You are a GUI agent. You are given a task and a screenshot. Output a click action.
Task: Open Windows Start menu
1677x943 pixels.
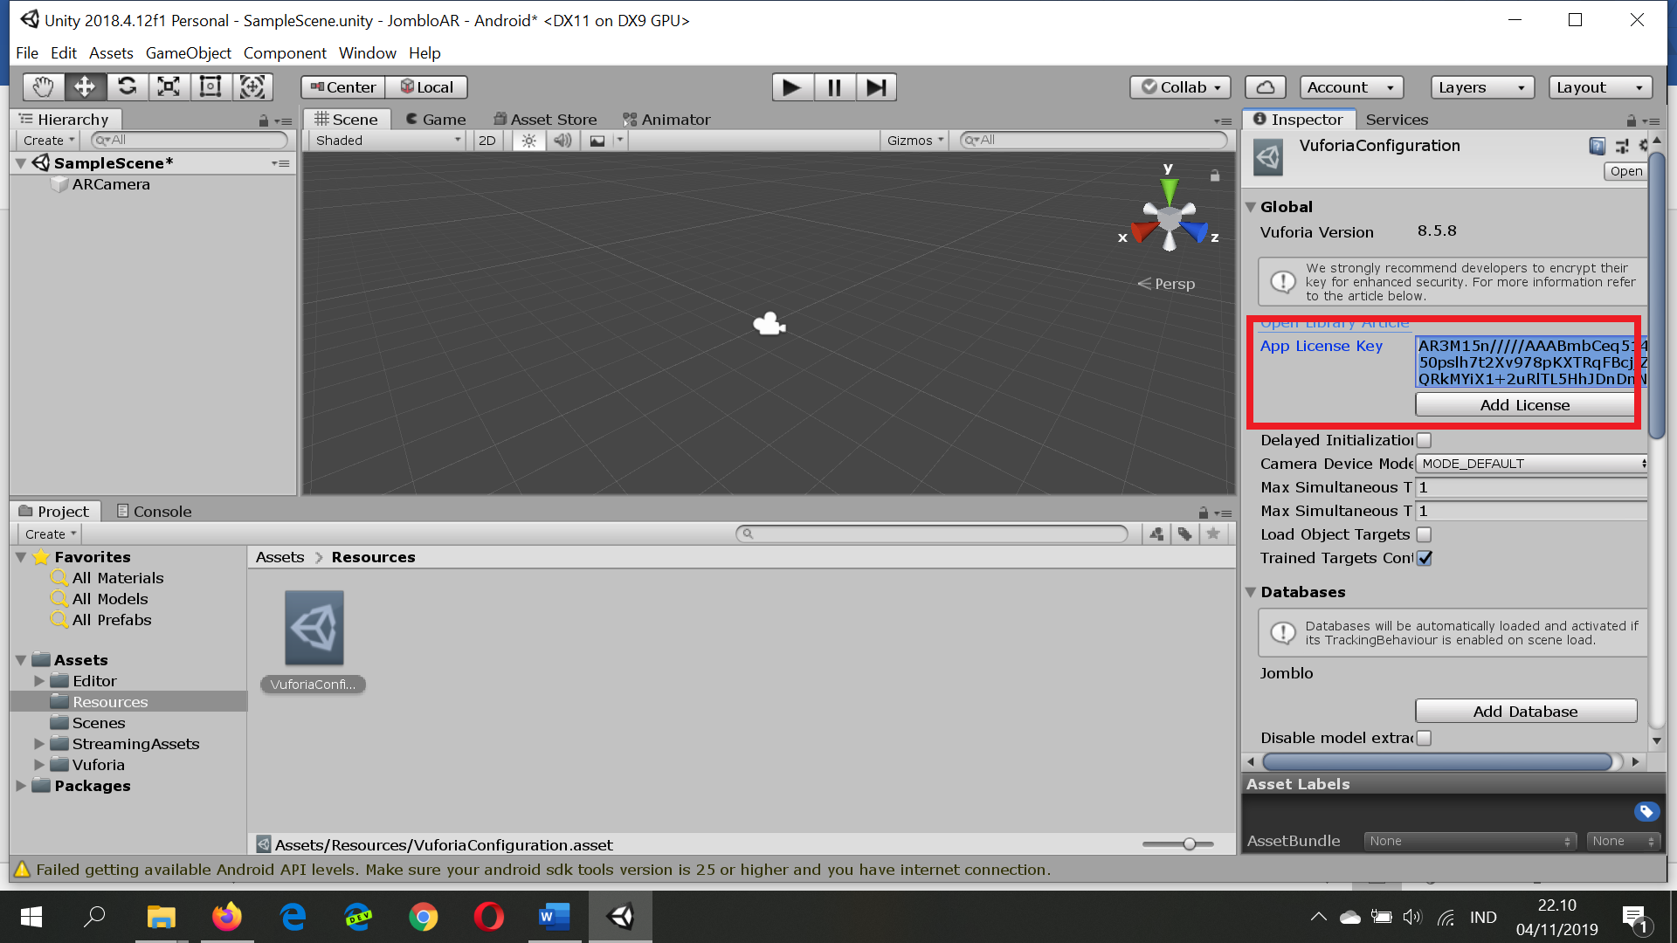click(31, 917)
